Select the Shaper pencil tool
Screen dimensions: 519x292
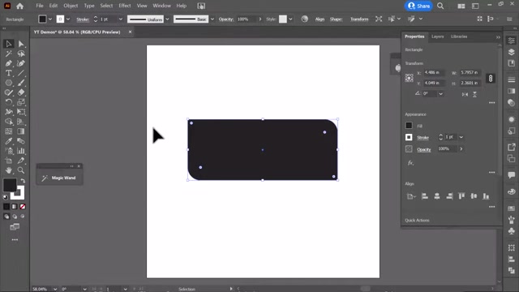(9, 92)
